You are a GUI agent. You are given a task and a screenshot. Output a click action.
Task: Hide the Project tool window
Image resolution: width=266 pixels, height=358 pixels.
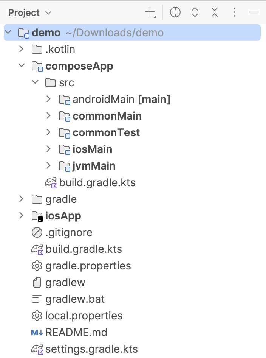(254, 12)
